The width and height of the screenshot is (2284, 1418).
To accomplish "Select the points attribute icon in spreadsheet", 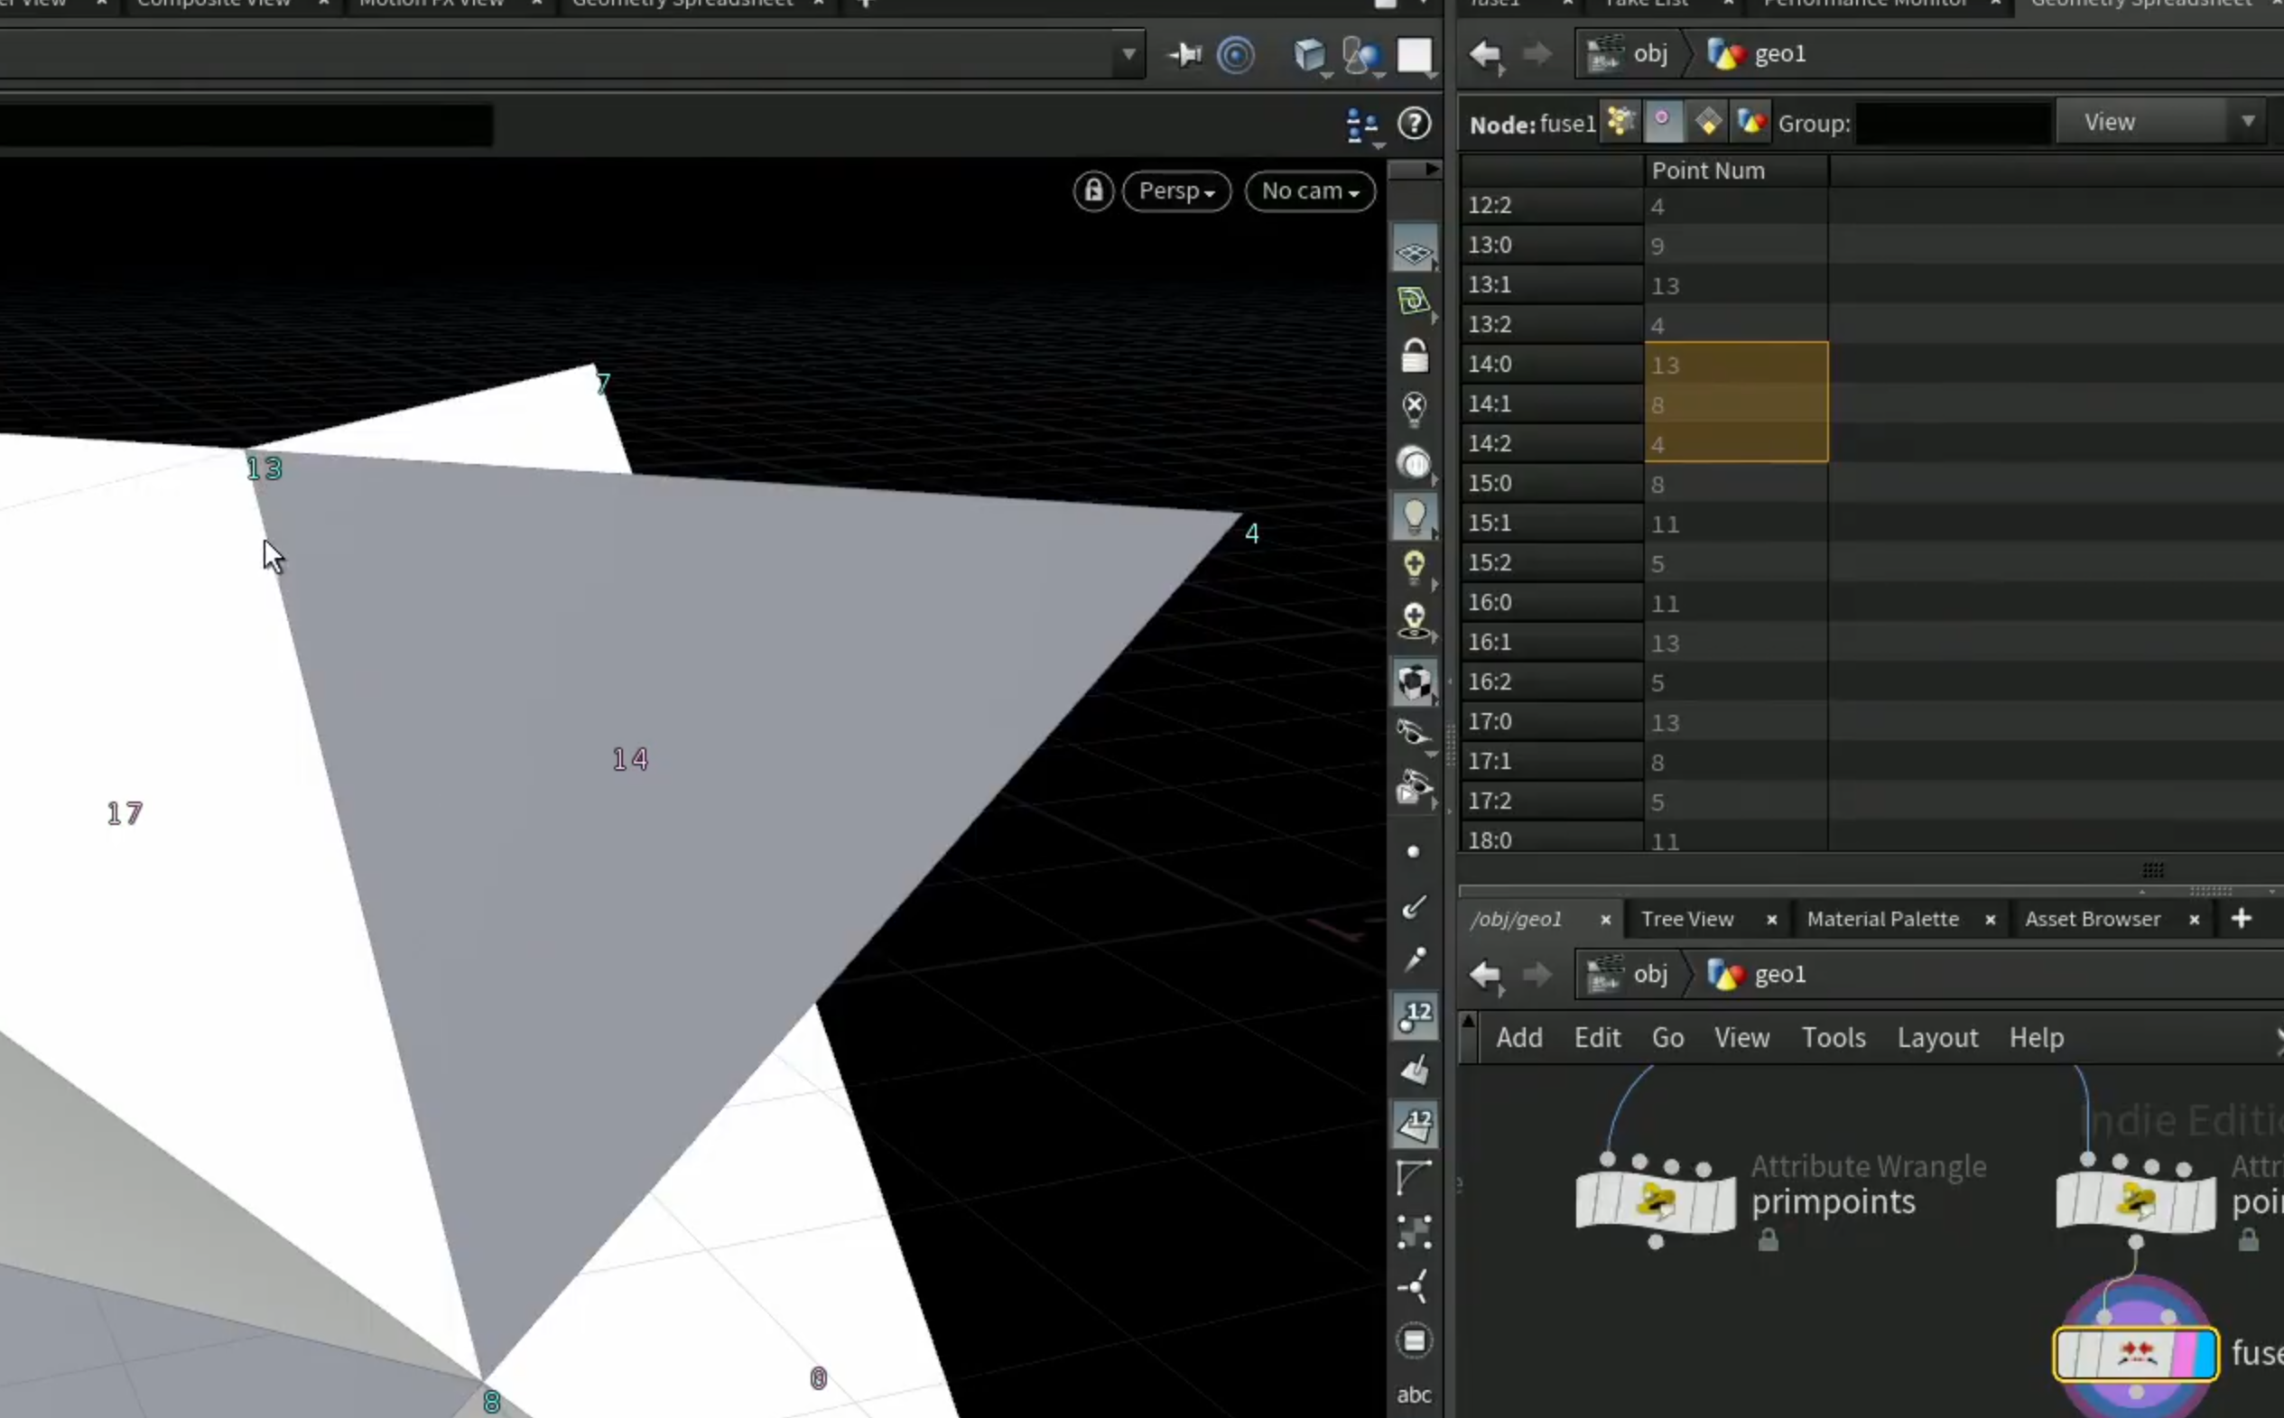I will coord(1620,123).
